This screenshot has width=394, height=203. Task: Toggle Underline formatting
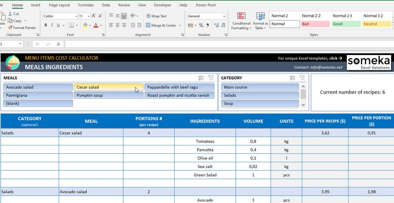click(58, 25)
